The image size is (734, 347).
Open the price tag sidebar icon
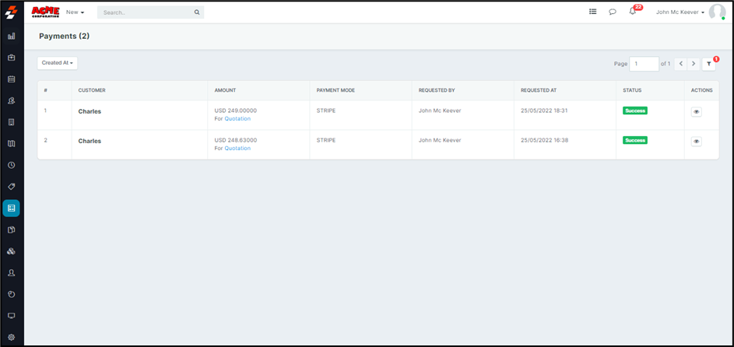(x=12, y=187)
